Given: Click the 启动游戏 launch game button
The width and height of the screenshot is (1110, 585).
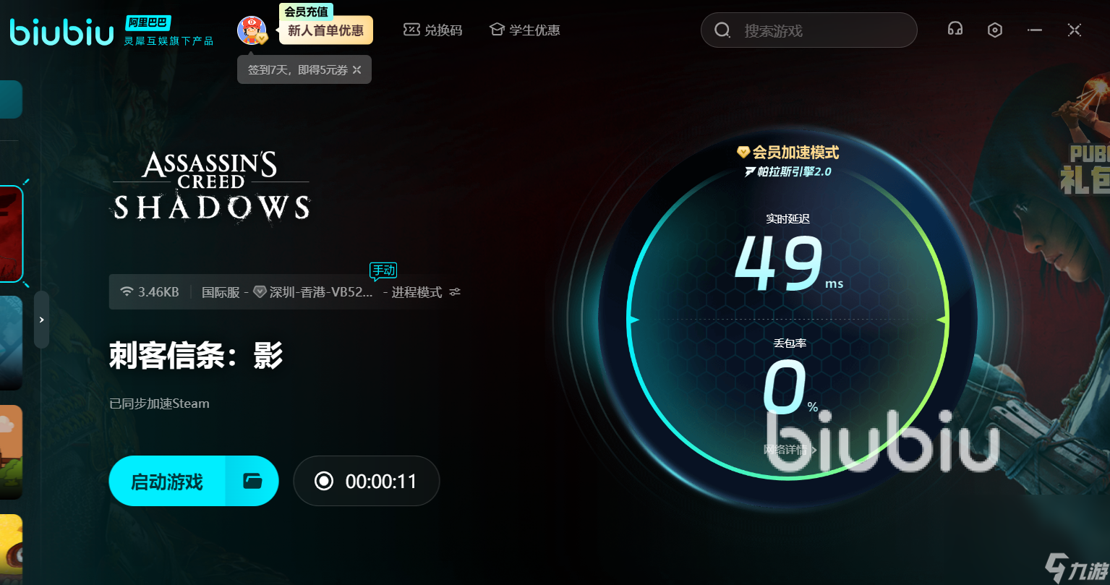Looking at the screenshot, I should 167,481.
